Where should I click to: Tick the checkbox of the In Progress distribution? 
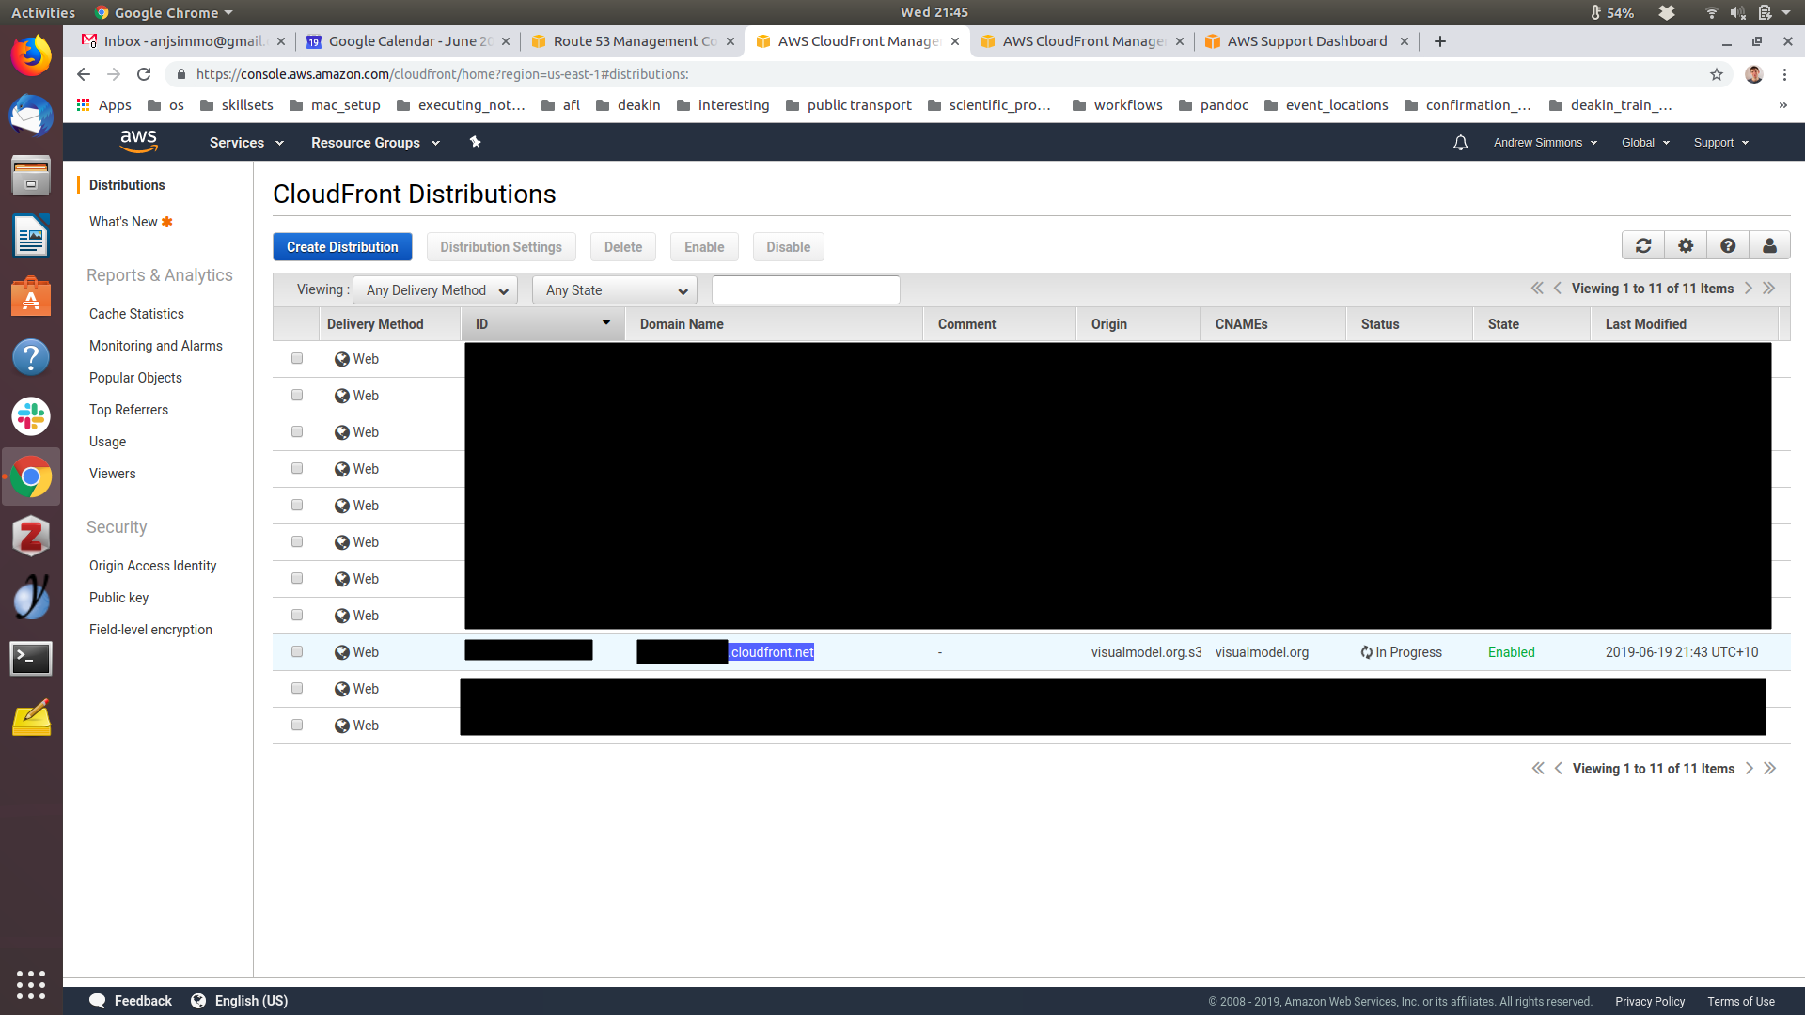[297, 652]
